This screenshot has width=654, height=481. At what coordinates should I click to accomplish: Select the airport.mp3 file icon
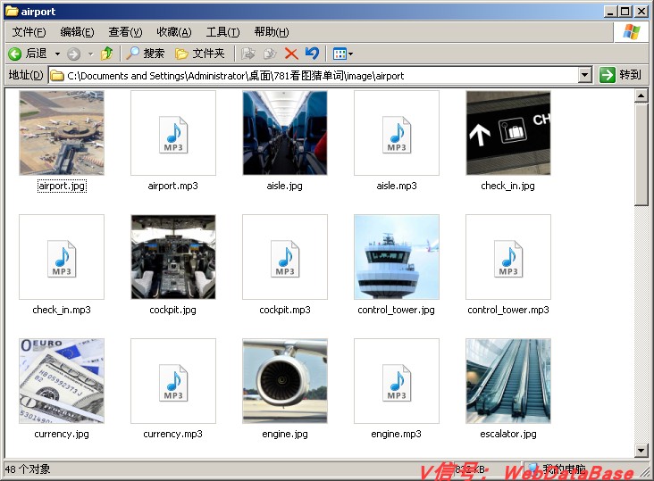pos(173,134)
